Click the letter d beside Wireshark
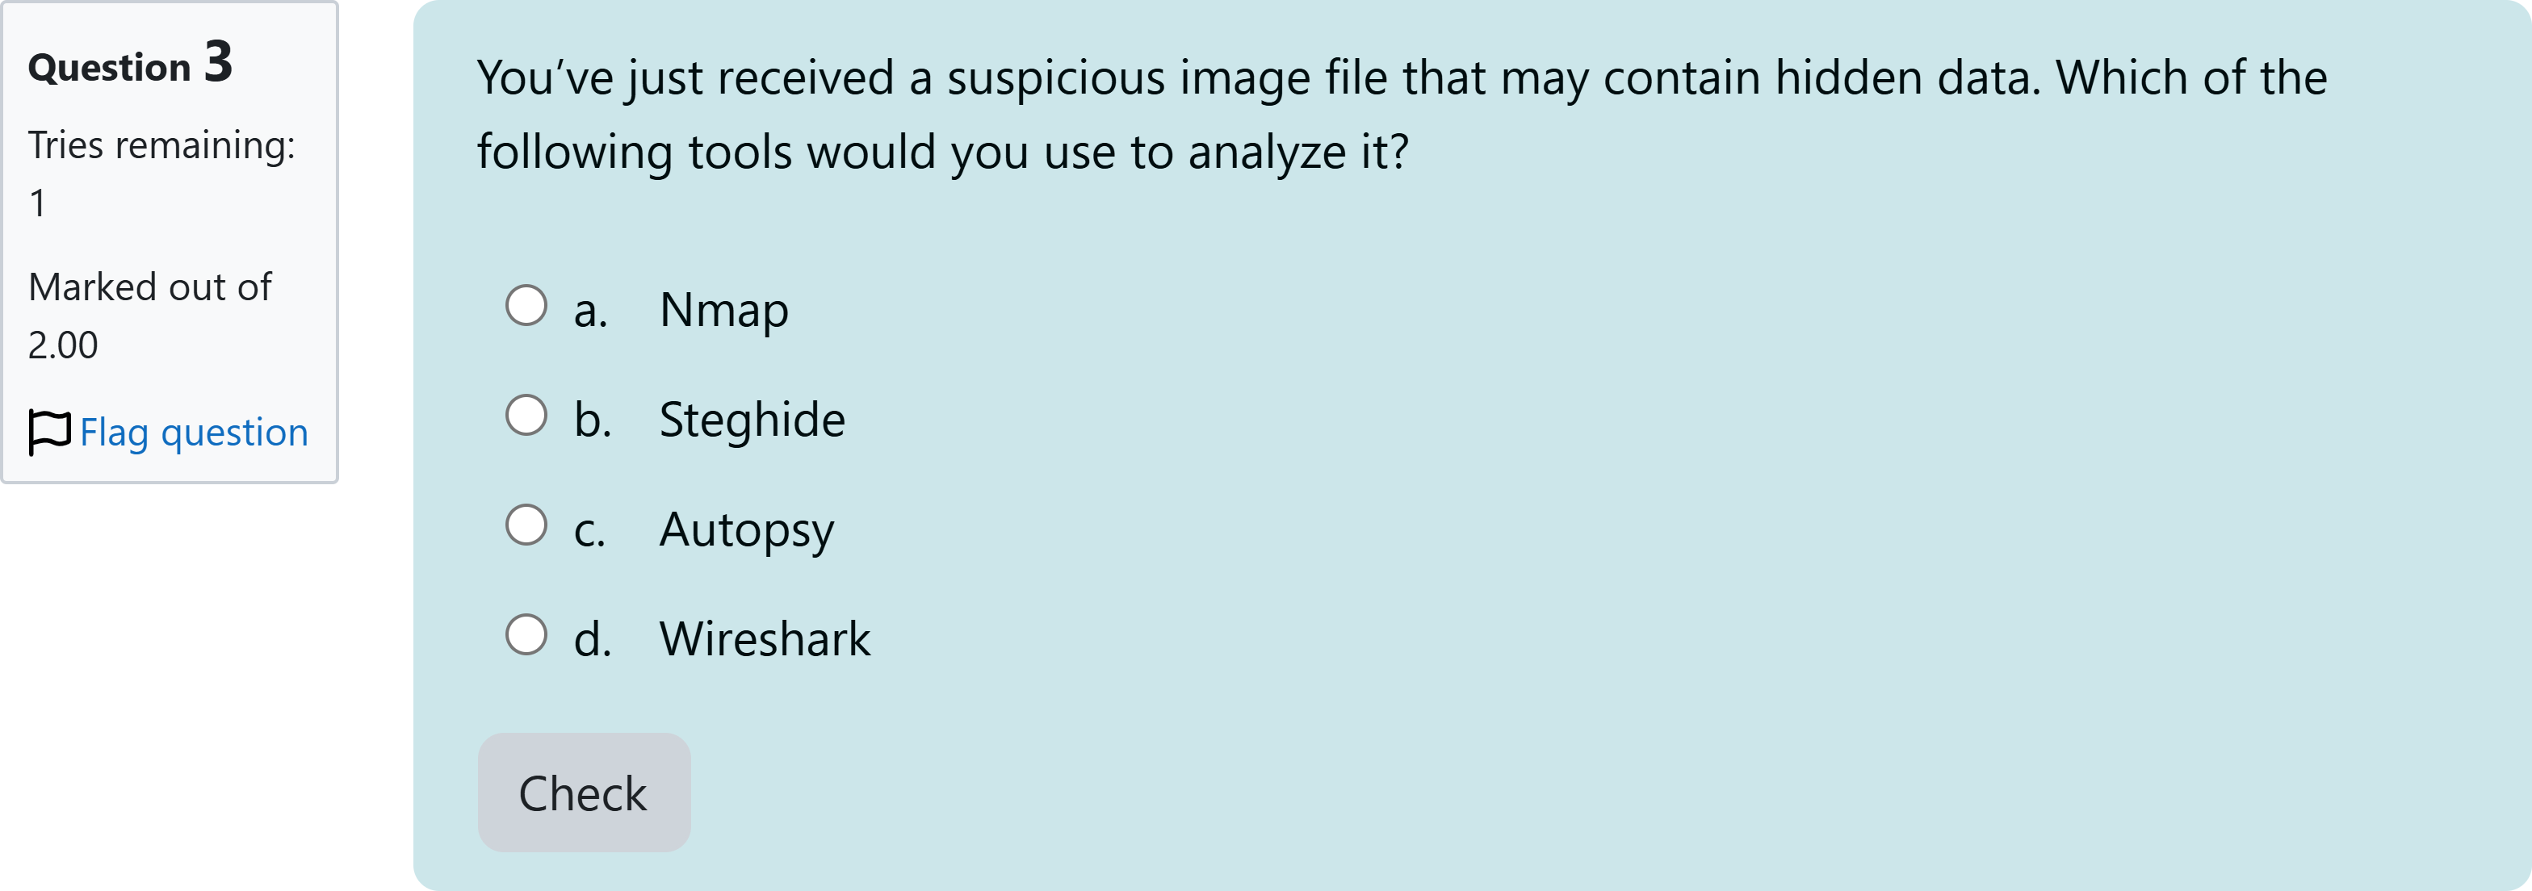The height and width of the screenshot is (891, 2532). (592, 639)
